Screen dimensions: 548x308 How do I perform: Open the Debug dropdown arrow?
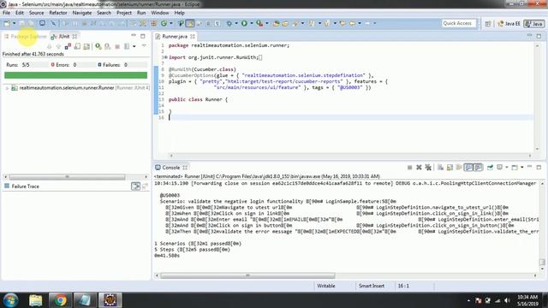click(236, 23)
